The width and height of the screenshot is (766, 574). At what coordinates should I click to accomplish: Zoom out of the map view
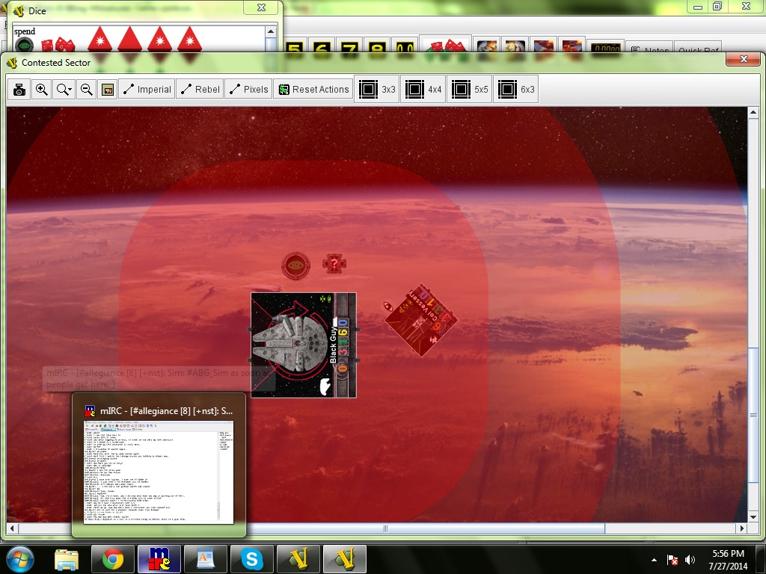87,90
